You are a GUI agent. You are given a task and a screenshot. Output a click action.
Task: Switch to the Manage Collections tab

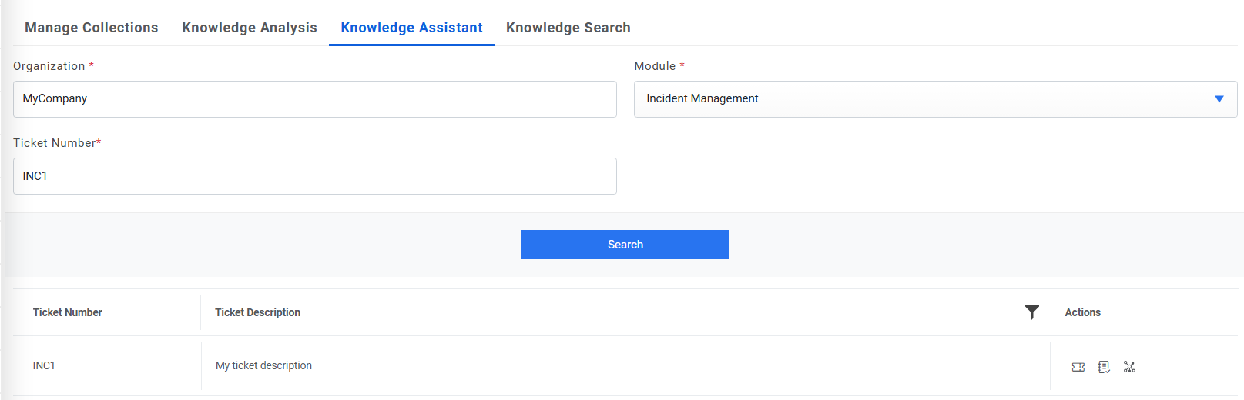(92, 28)
